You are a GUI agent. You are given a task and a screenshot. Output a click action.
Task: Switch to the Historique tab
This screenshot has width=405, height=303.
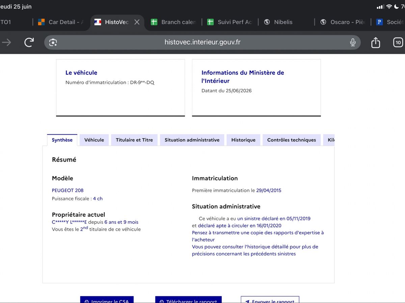[243, 140]
